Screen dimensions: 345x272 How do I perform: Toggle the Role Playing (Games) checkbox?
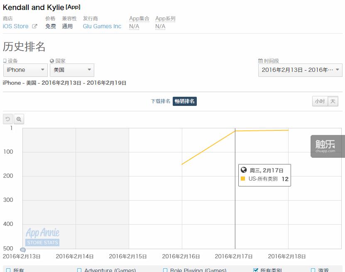165,270
